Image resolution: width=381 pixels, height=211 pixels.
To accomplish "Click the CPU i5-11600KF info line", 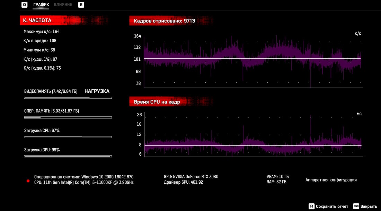I will (x=84, y=182).
